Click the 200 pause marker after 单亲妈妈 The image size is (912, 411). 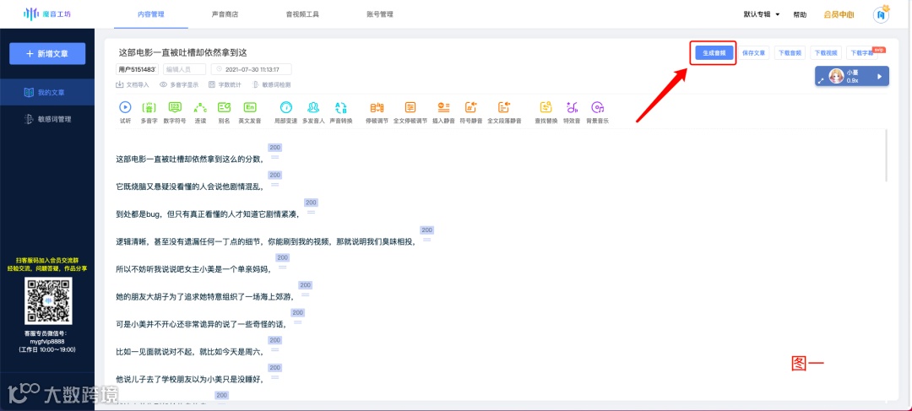tap(283, 257)
